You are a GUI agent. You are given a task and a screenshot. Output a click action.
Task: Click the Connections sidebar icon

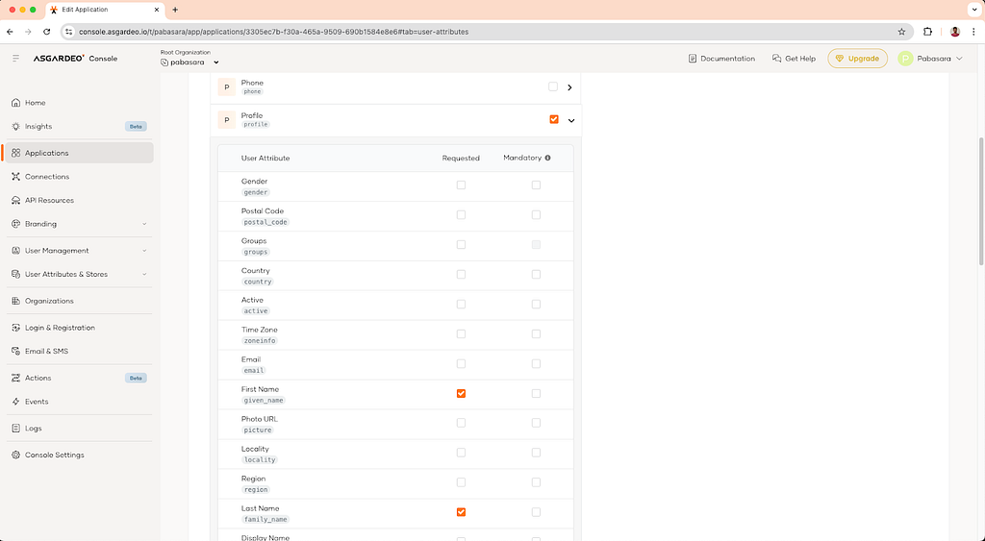16,177
